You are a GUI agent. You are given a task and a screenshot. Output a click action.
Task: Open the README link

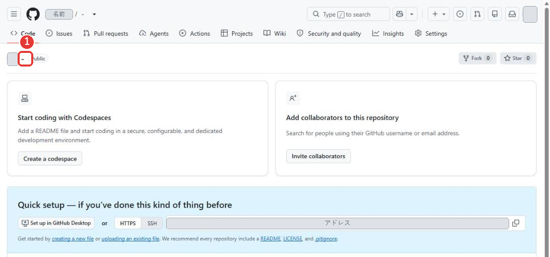(270, 239)
